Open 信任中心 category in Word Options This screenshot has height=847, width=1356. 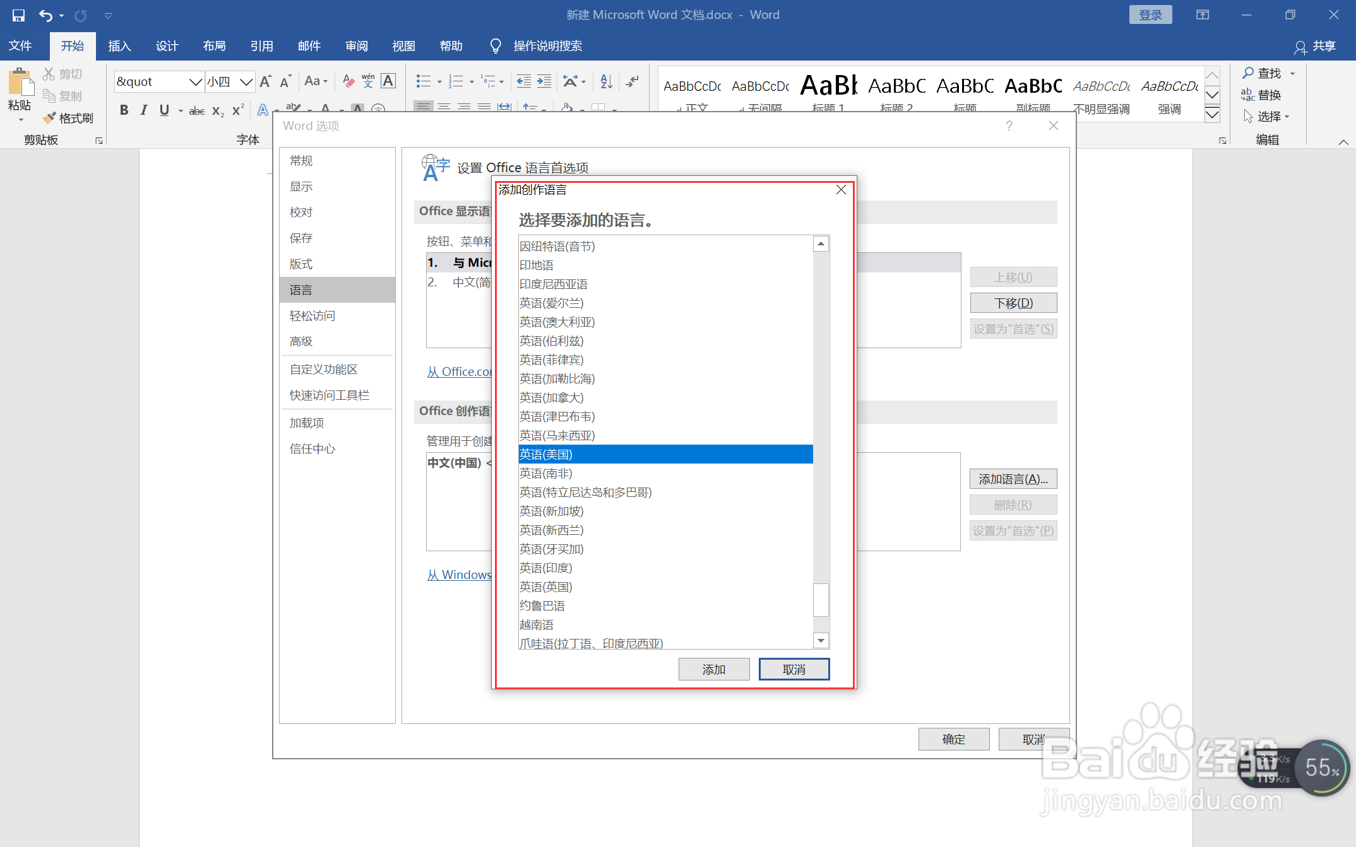[x=337, y=448]
